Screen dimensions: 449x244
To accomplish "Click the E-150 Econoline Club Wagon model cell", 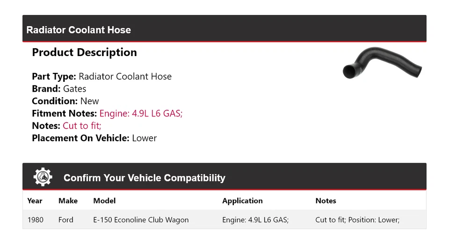I will click(x=141, y=220).
